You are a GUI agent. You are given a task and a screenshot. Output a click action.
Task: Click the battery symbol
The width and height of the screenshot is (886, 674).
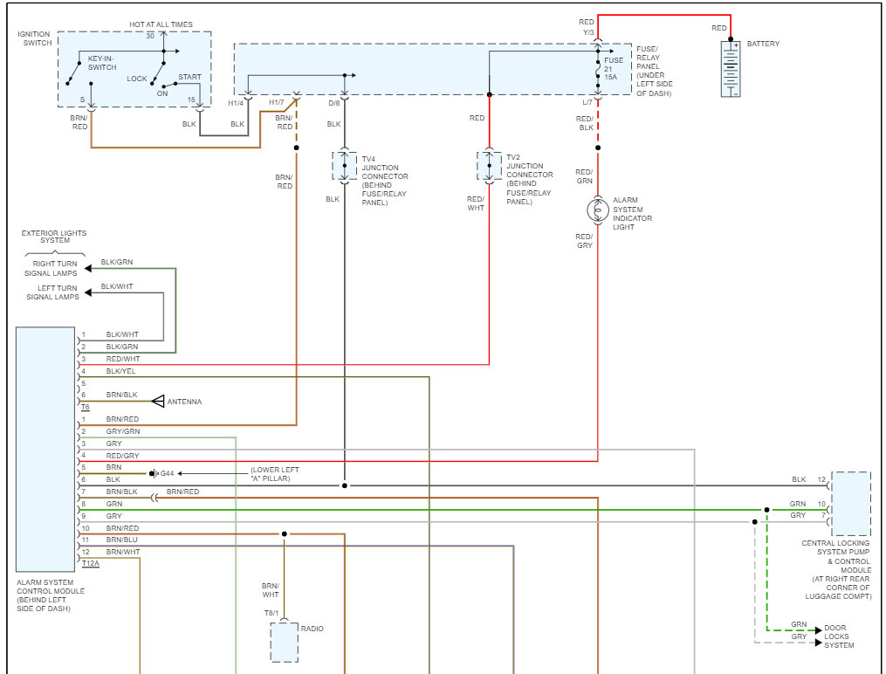pos(730,68)
